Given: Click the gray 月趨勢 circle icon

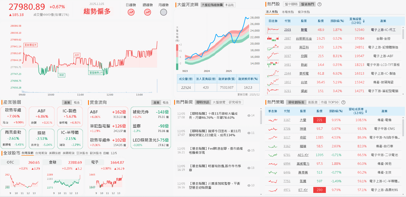Looking at the screenshot, I should click(x=163, y=12).
